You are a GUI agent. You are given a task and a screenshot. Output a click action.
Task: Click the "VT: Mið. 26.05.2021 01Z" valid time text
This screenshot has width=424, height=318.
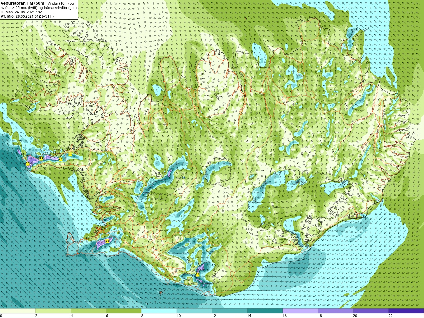(x=21, y=16)
